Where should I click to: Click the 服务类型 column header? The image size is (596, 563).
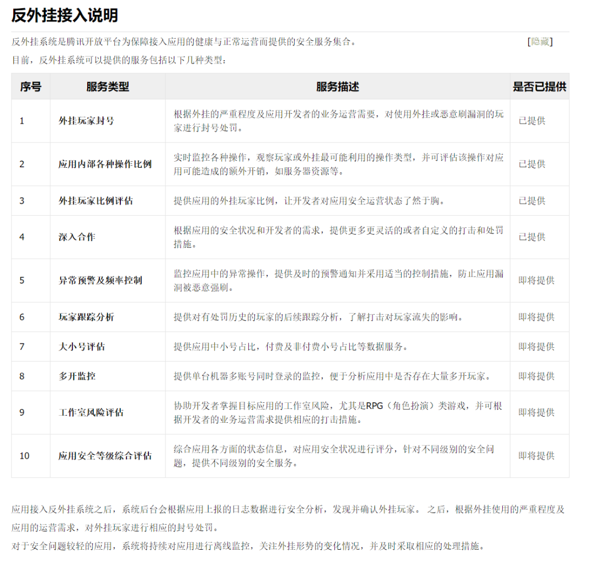point(108,86)
